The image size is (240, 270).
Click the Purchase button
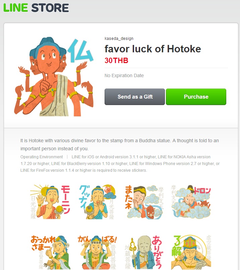coord(196,97)
